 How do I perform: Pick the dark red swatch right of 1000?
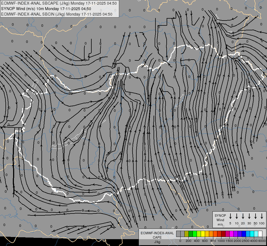tap(223, 234)
